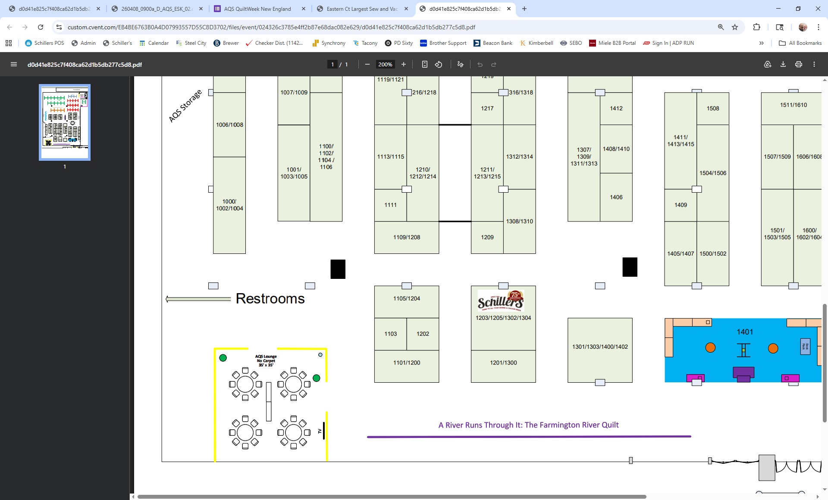Image resolution: width=828 pixels, height=500 pixels.
Task: Switch to AQS QuiltWeek New England tab
Action: click(257, 9)
